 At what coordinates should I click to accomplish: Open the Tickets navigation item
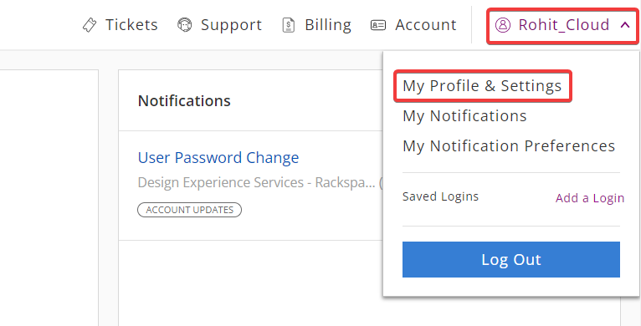pos(121,25)
